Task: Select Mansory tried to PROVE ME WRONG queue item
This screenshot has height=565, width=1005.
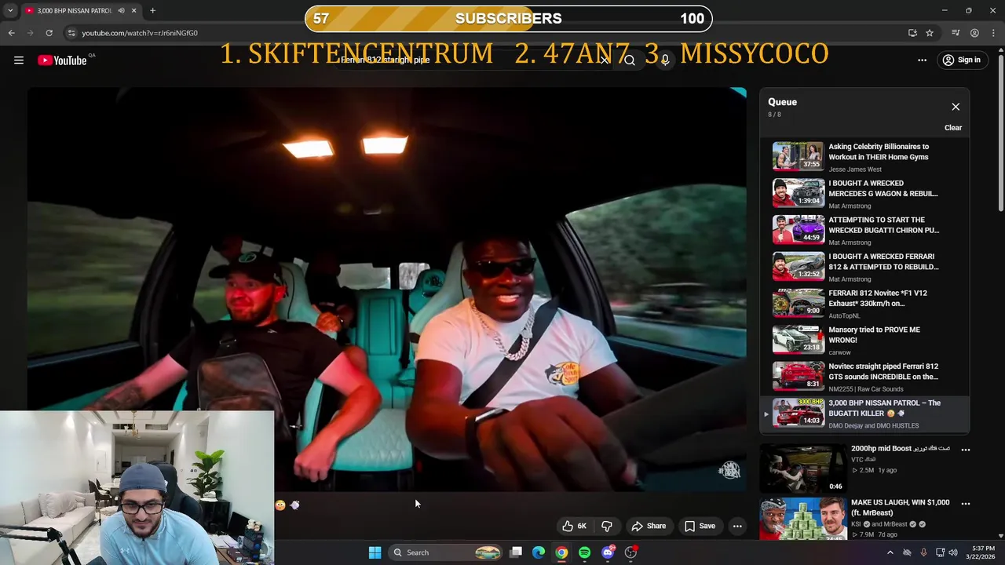Action: pos(864,340)
